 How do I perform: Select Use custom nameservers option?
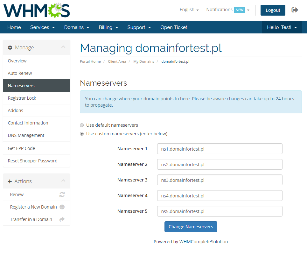pyautogui.click(x=82, y=134)
